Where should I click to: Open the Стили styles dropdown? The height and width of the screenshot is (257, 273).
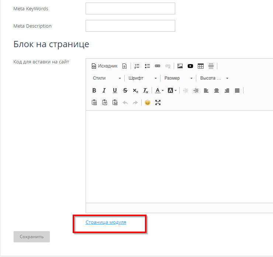click(107, 78)
